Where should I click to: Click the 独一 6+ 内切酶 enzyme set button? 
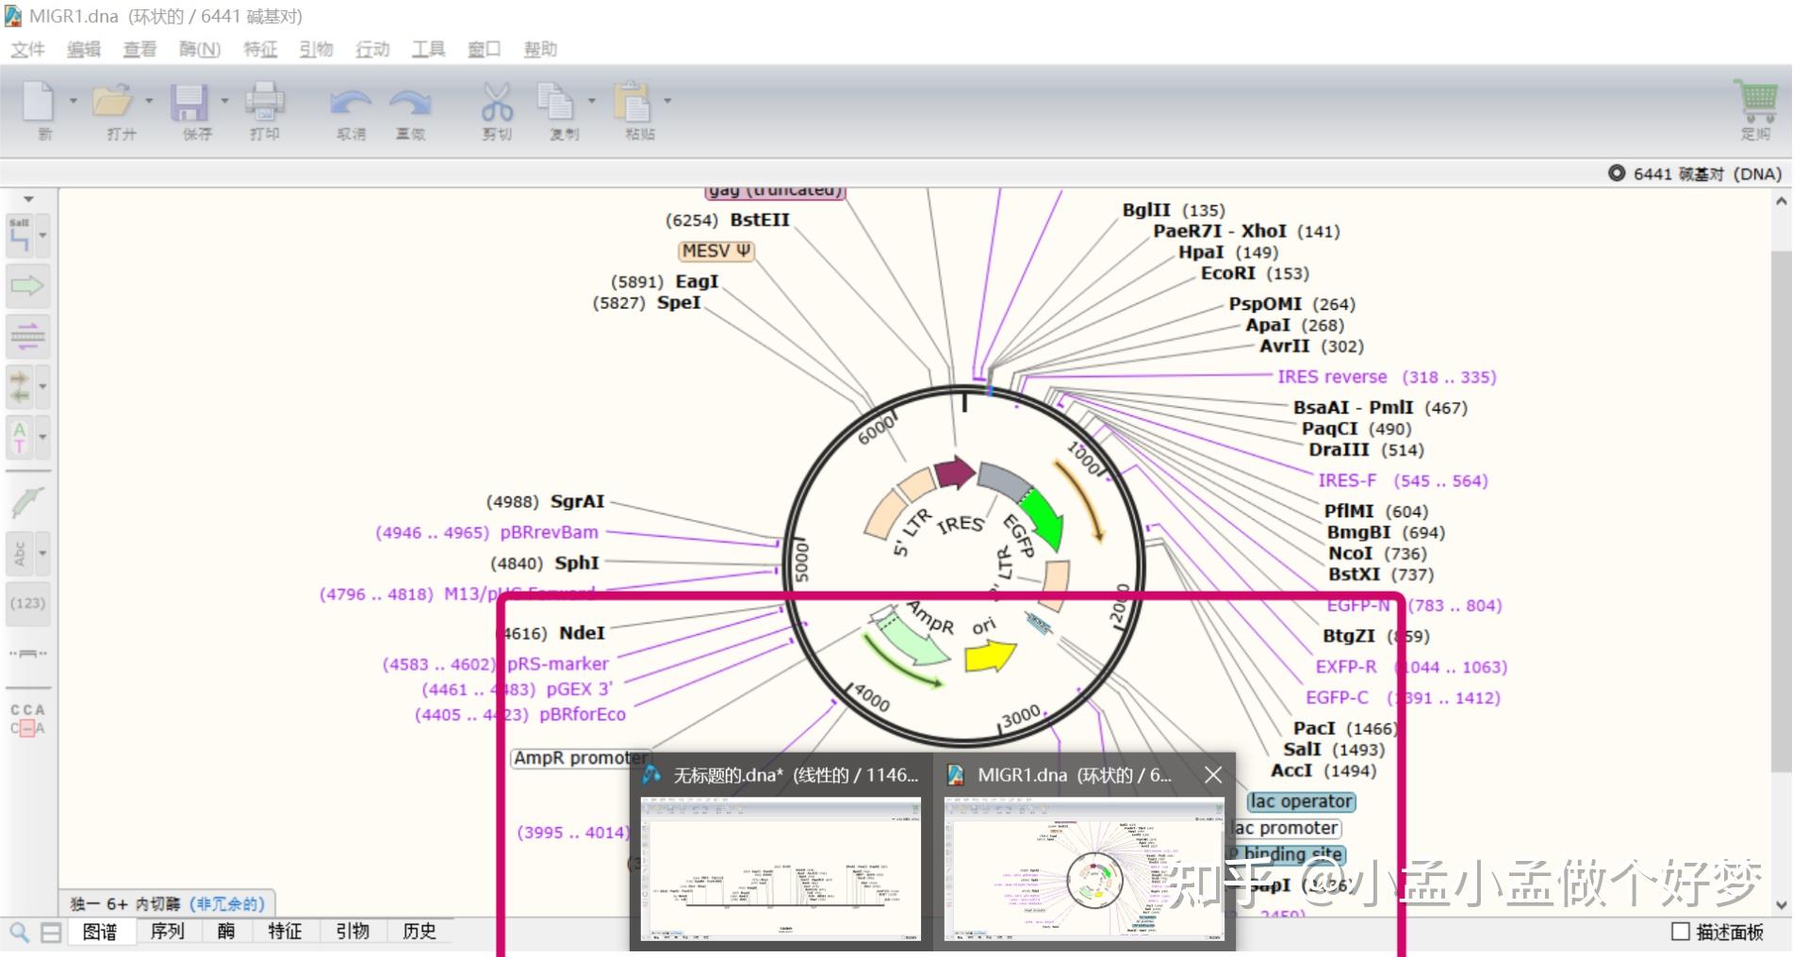tap(167, 903)
